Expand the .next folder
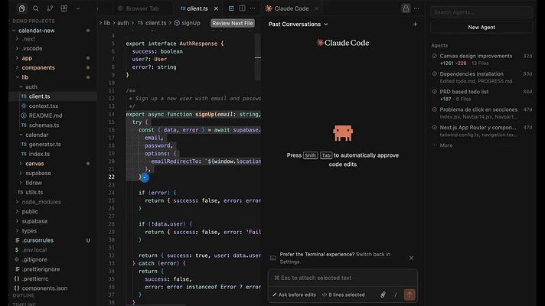The width and height of the screenshot is (545, 306). (17, 39)
